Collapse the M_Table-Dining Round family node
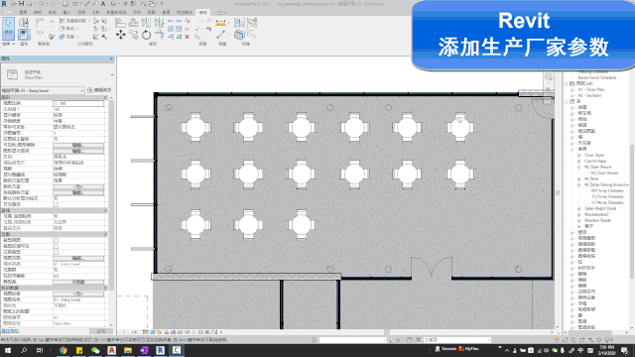635x357 pixels. click(578, 184)
